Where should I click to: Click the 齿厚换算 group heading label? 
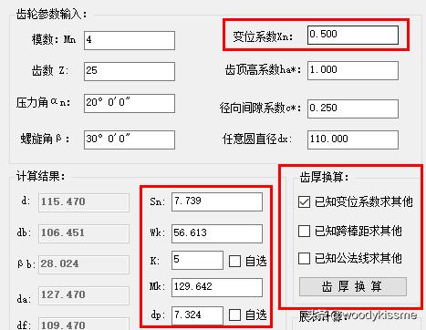(x=324, y=177)
